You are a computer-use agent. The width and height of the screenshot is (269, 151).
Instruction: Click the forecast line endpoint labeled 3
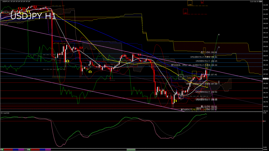[219, 47]
